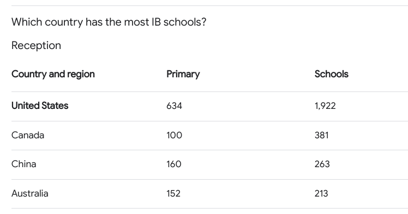Click Australia's Schools value 213

[x=321, y=193]
